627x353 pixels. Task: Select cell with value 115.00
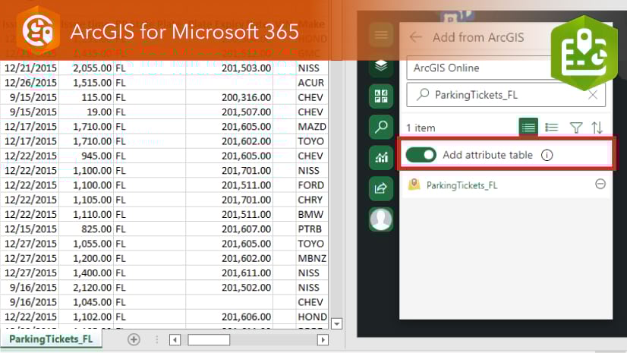(87, 97)
